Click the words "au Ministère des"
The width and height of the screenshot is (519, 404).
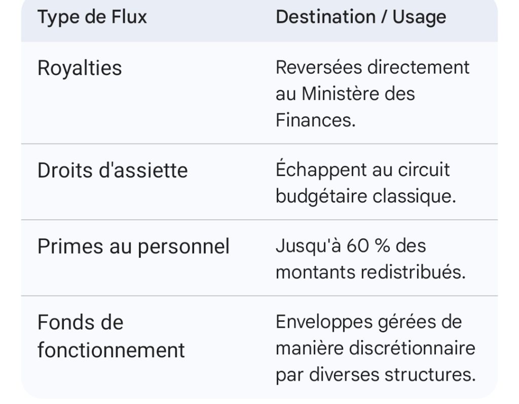pos(345,94)
